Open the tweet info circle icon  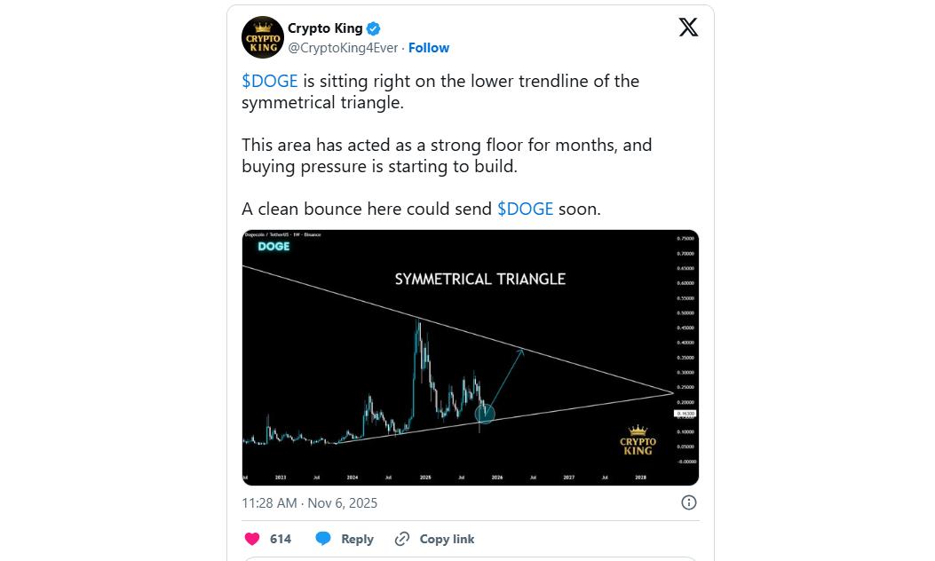pos(688,502)
